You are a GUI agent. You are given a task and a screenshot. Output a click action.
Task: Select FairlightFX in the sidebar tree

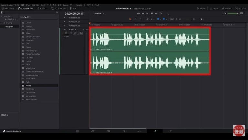click(9, 27)
